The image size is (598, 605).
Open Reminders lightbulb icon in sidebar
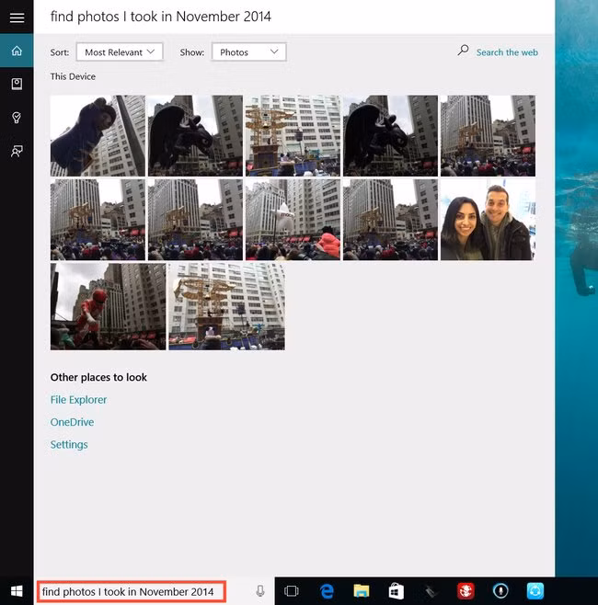tap(17, 118)
